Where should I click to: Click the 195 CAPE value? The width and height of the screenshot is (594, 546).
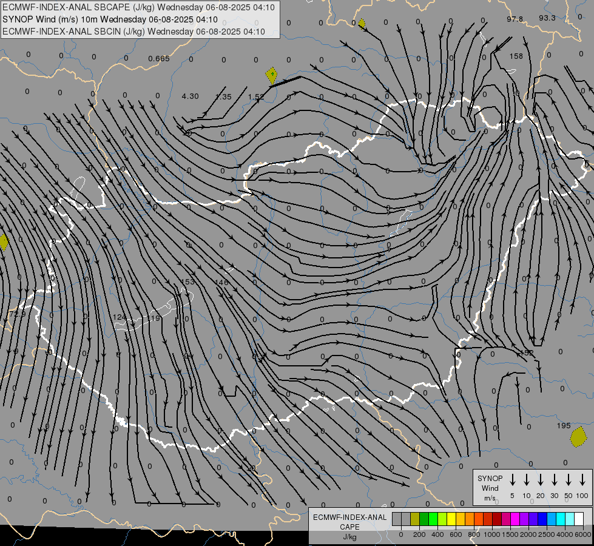point(564,425)
